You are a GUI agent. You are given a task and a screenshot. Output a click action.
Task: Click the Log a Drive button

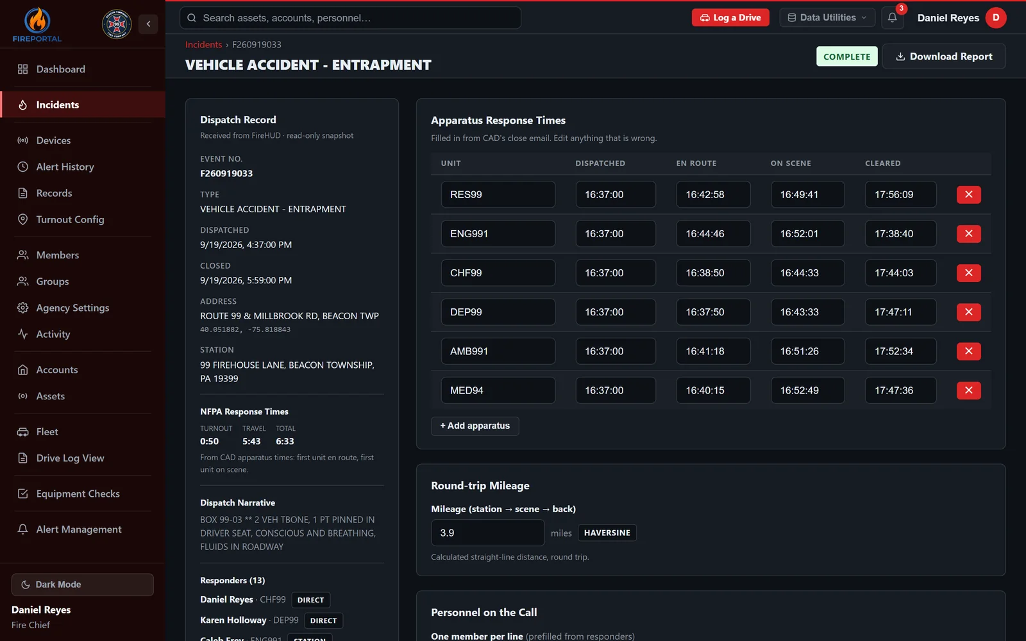(x=730, y=18)
